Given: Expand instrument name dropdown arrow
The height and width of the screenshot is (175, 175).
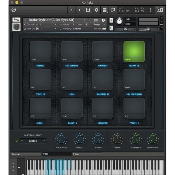Looking at the screenshot, I should pyautogui.click(x=26, y=20).
